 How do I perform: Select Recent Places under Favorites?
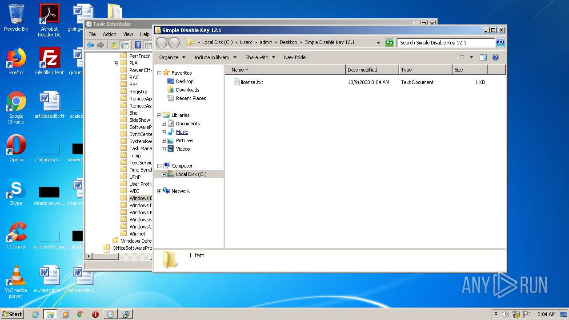[191, 98]
